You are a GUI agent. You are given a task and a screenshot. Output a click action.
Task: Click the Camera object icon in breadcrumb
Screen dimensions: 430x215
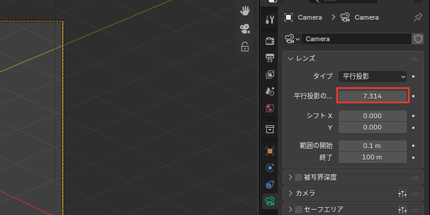tap(288, 17)
